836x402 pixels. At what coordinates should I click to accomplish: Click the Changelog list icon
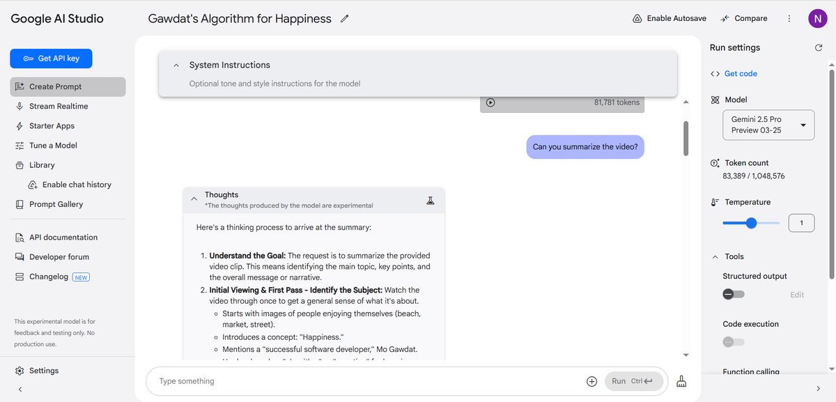click(x=20, y=277)
